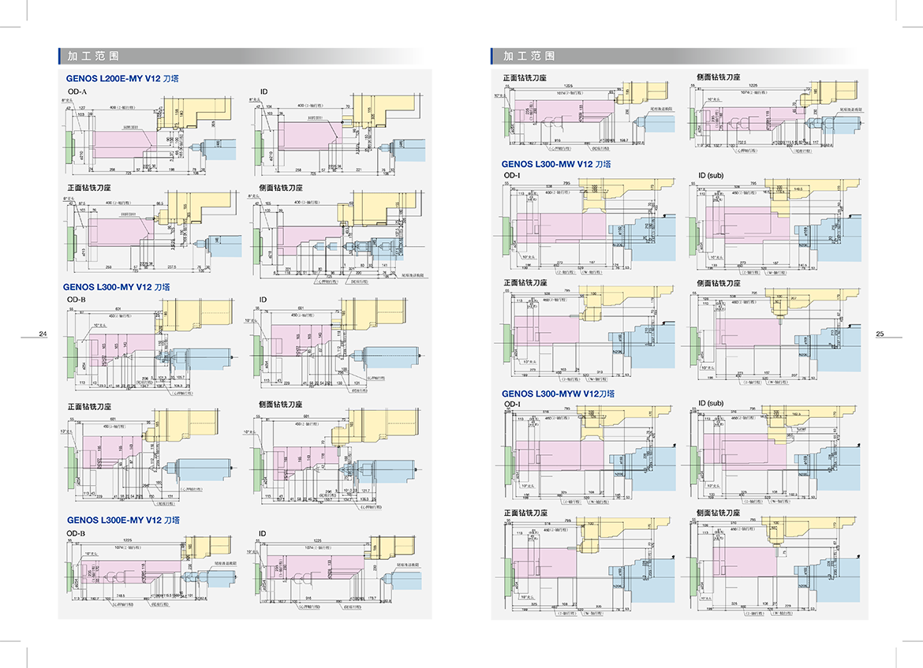
Task: Click the GENOS L300-MW V12 刀塔 heading
Action: pyautogui.click(x=556, y=164)
